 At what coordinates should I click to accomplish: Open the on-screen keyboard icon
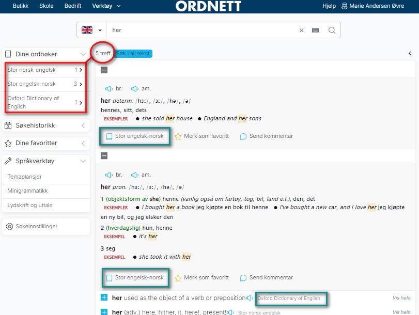[315, 30]
